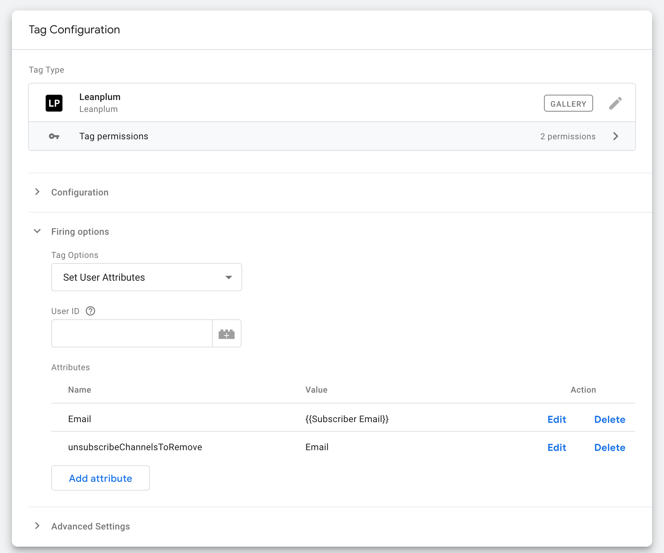Delete the Email attribute row
Viewport: 664px width, 553px height.
tap(610, 419)
